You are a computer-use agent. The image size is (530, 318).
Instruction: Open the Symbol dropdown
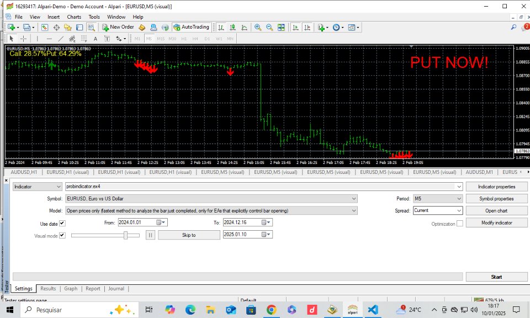point(354,198)
